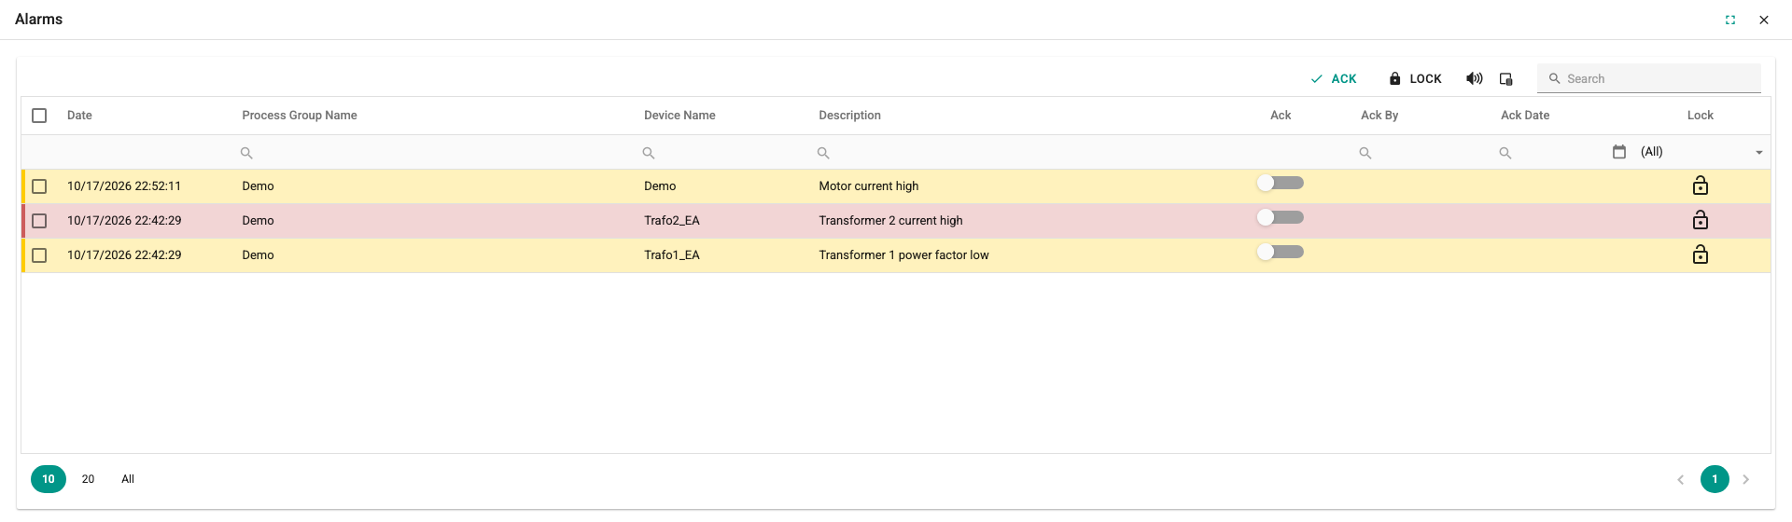Click the fullscreen expand icon
This screenshot has height=522, width=1792.
click(x=1730, y=20)
